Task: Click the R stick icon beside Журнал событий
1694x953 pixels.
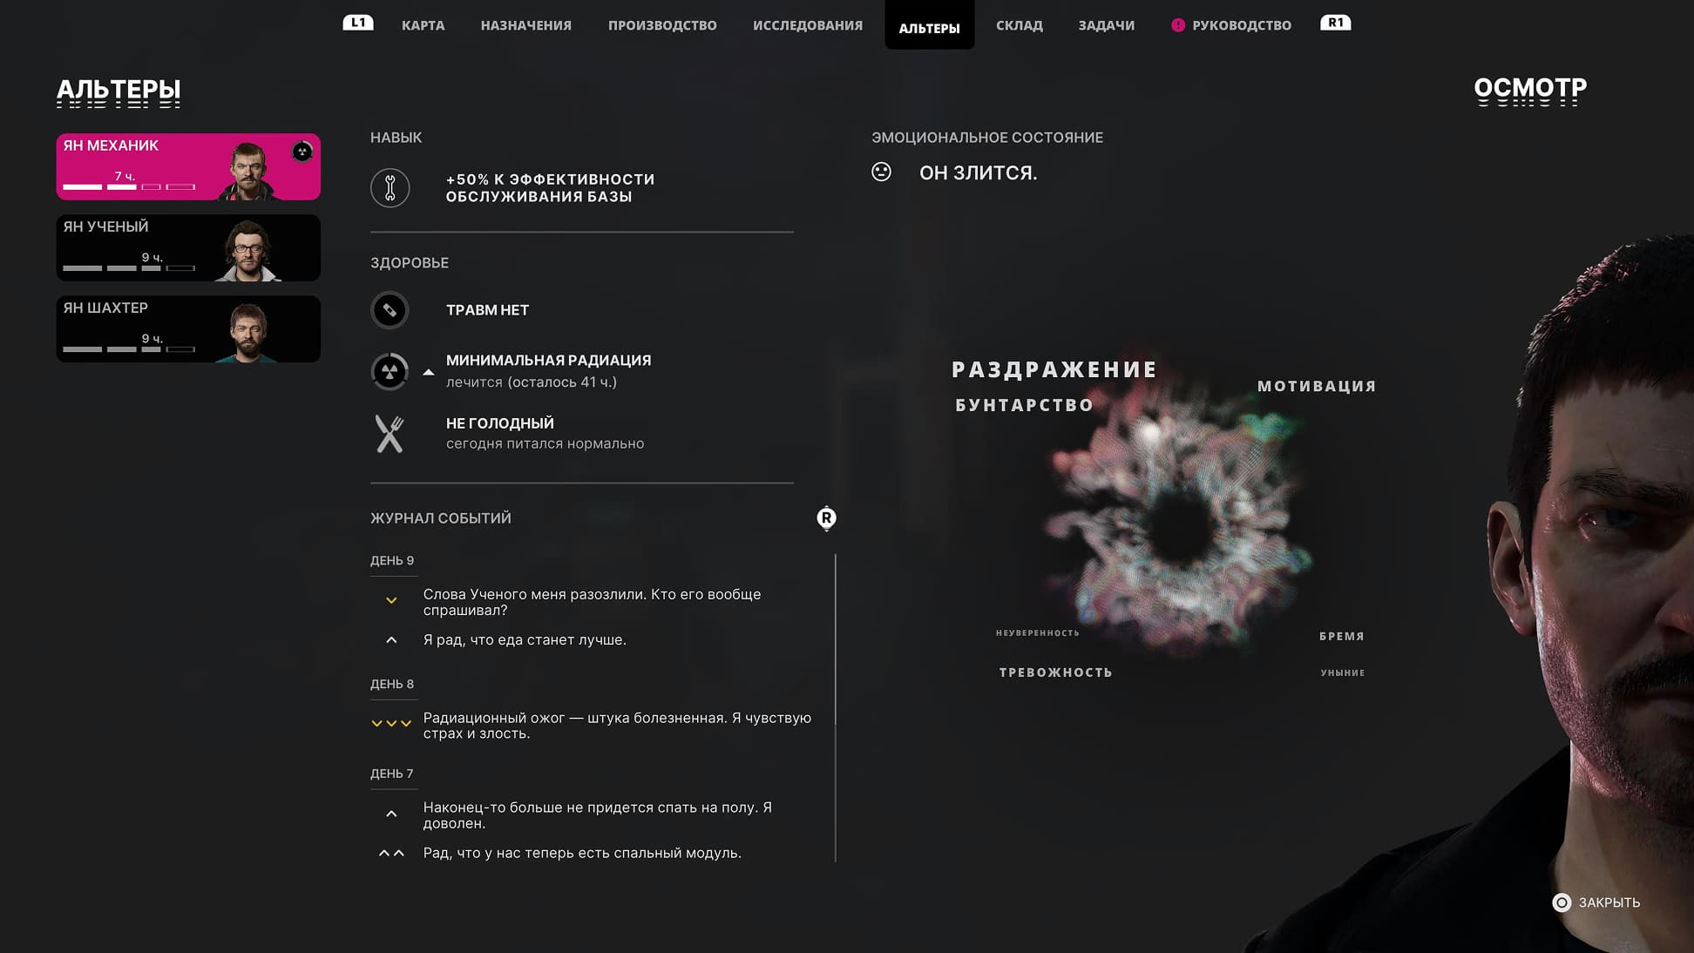Action: tap(826, 518)
